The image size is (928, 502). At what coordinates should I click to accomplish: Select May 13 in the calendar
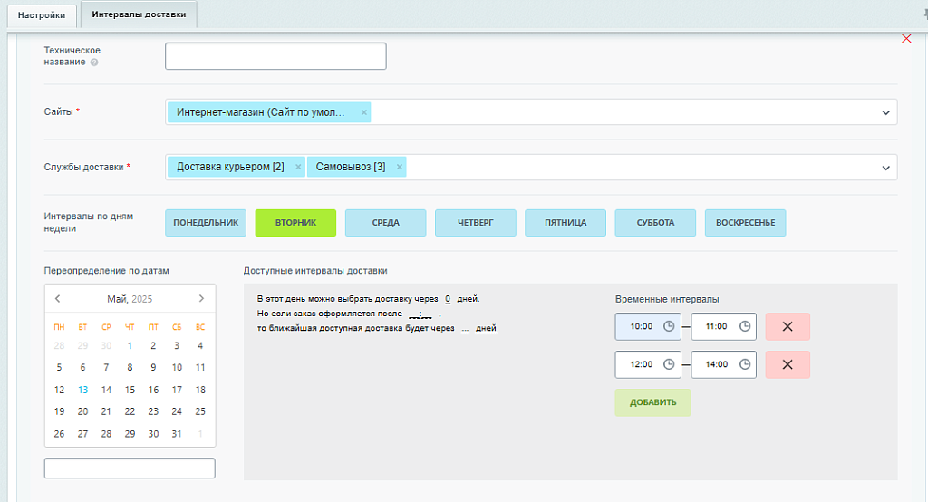click(x=82, y=390)
